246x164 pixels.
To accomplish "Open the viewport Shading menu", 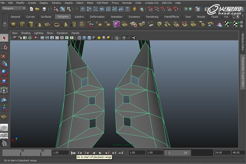I will [x=25, y=33].
